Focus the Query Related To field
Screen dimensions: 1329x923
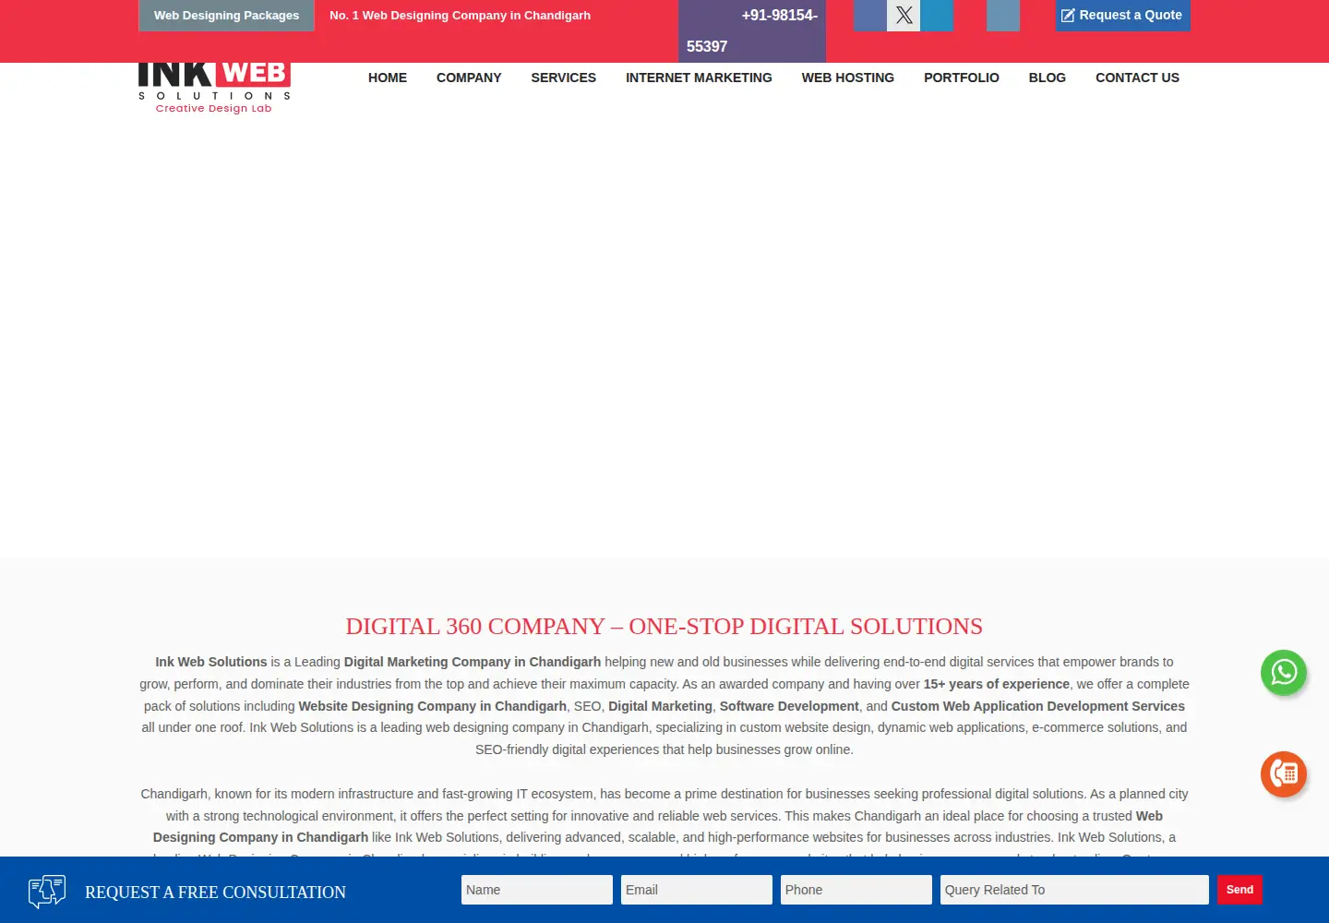pos(1074,890)
